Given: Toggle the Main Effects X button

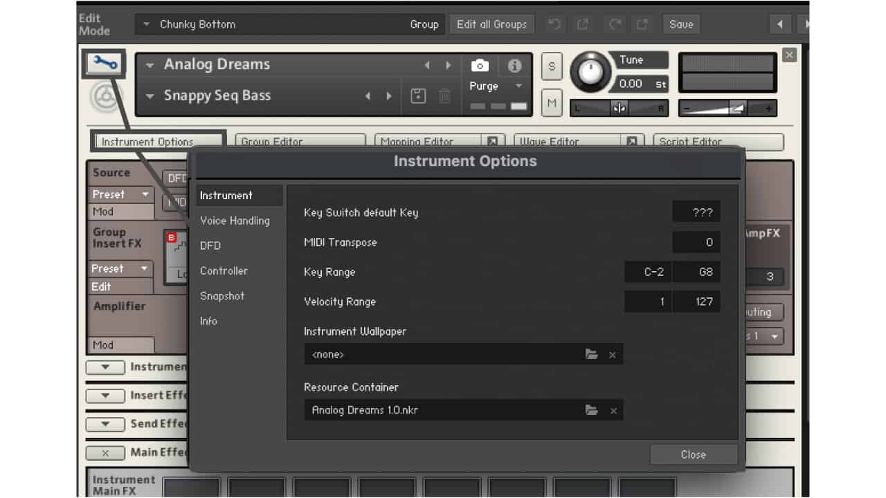Looking at the screenshot, I should 105,453.
